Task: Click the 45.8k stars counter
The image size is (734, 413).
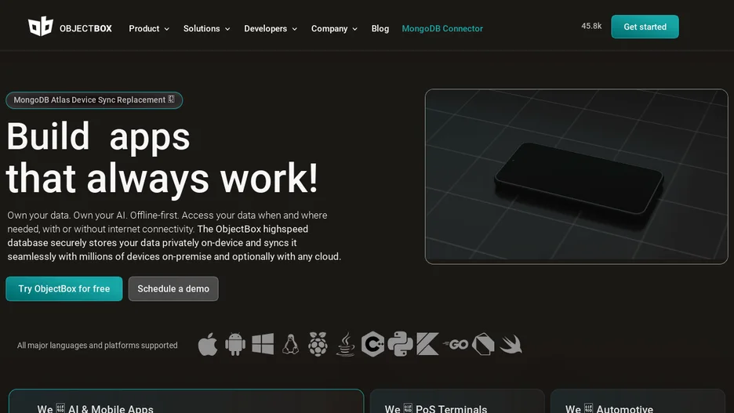Action: click(x=591, y=26)
